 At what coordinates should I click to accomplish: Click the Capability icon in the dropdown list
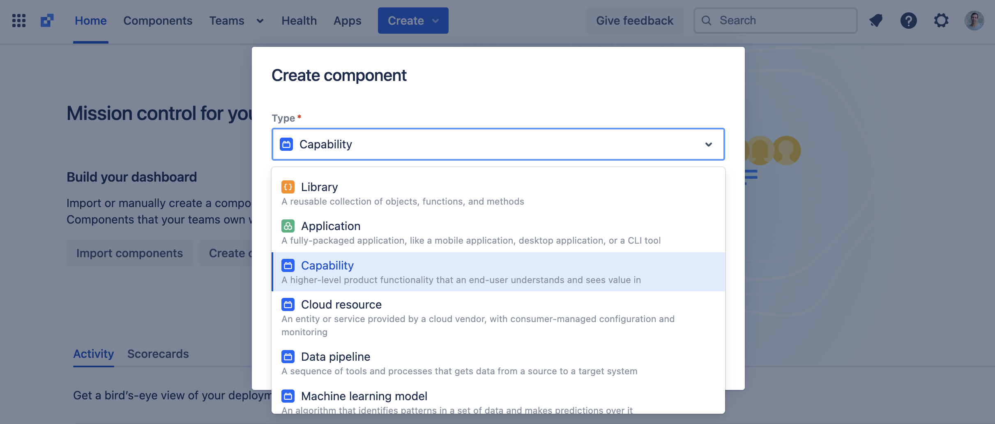(288, 265)
